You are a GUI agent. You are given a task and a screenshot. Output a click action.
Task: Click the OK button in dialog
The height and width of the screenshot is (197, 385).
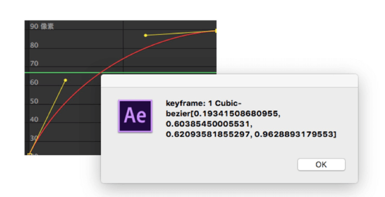coord(321,165)
